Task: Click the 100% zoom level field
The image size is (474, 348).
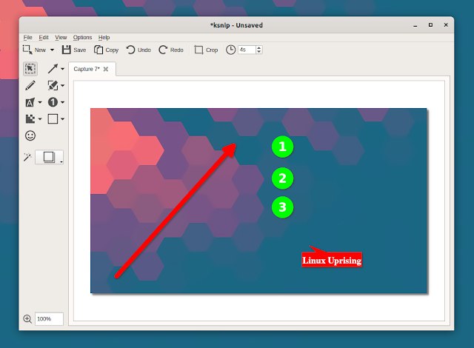Action: click(49, 318)
